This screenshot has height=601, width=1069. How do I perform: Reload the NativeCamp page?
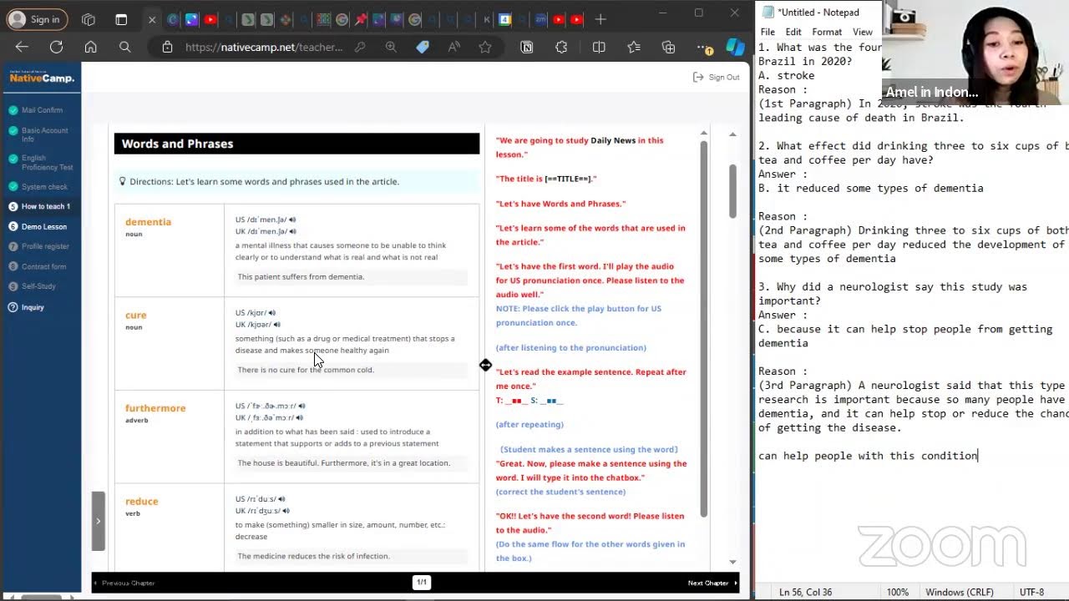[56, 47]
